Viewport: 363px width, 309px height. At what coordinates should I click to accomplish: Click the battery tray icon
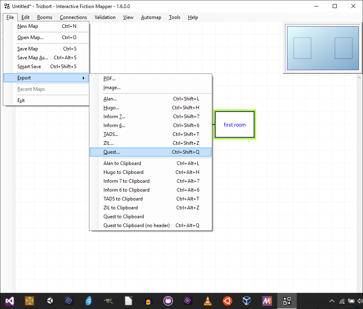click(351, 301)
